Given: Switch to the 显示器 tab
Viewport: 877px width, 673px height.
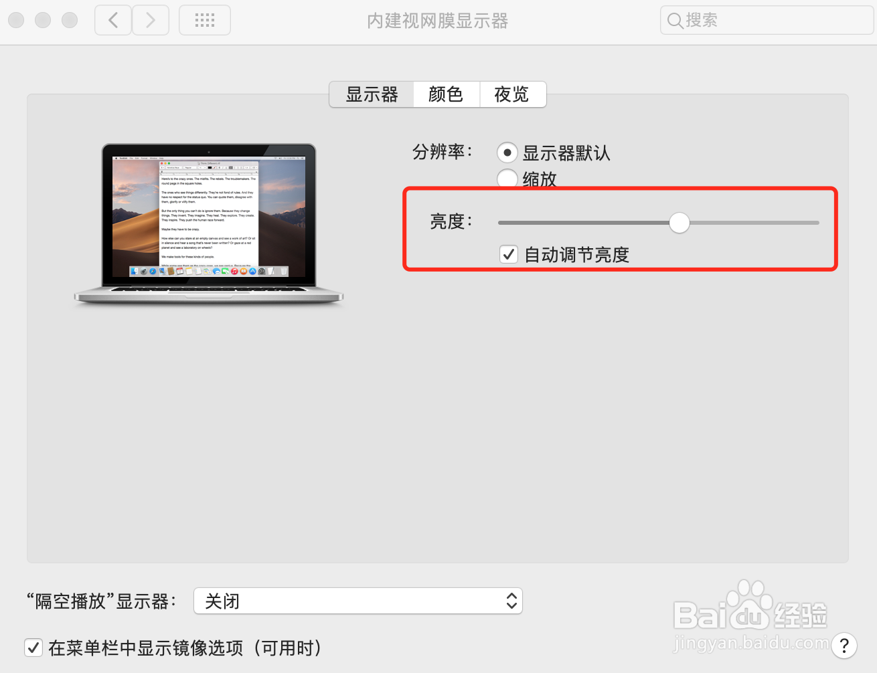Looking at the screenshot, I should (x=372, y=94).
